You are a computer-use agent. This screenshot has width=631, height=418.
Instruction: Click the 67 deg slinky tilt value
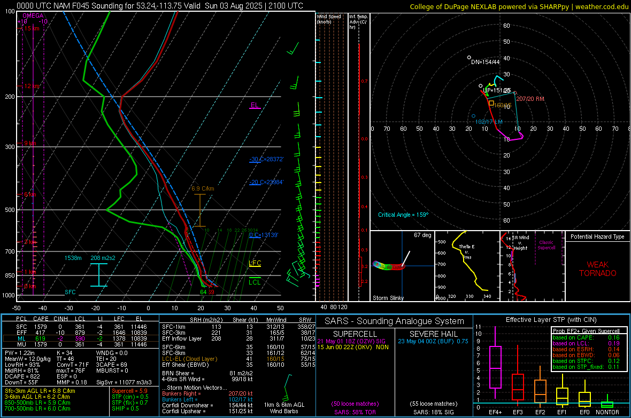422,235
